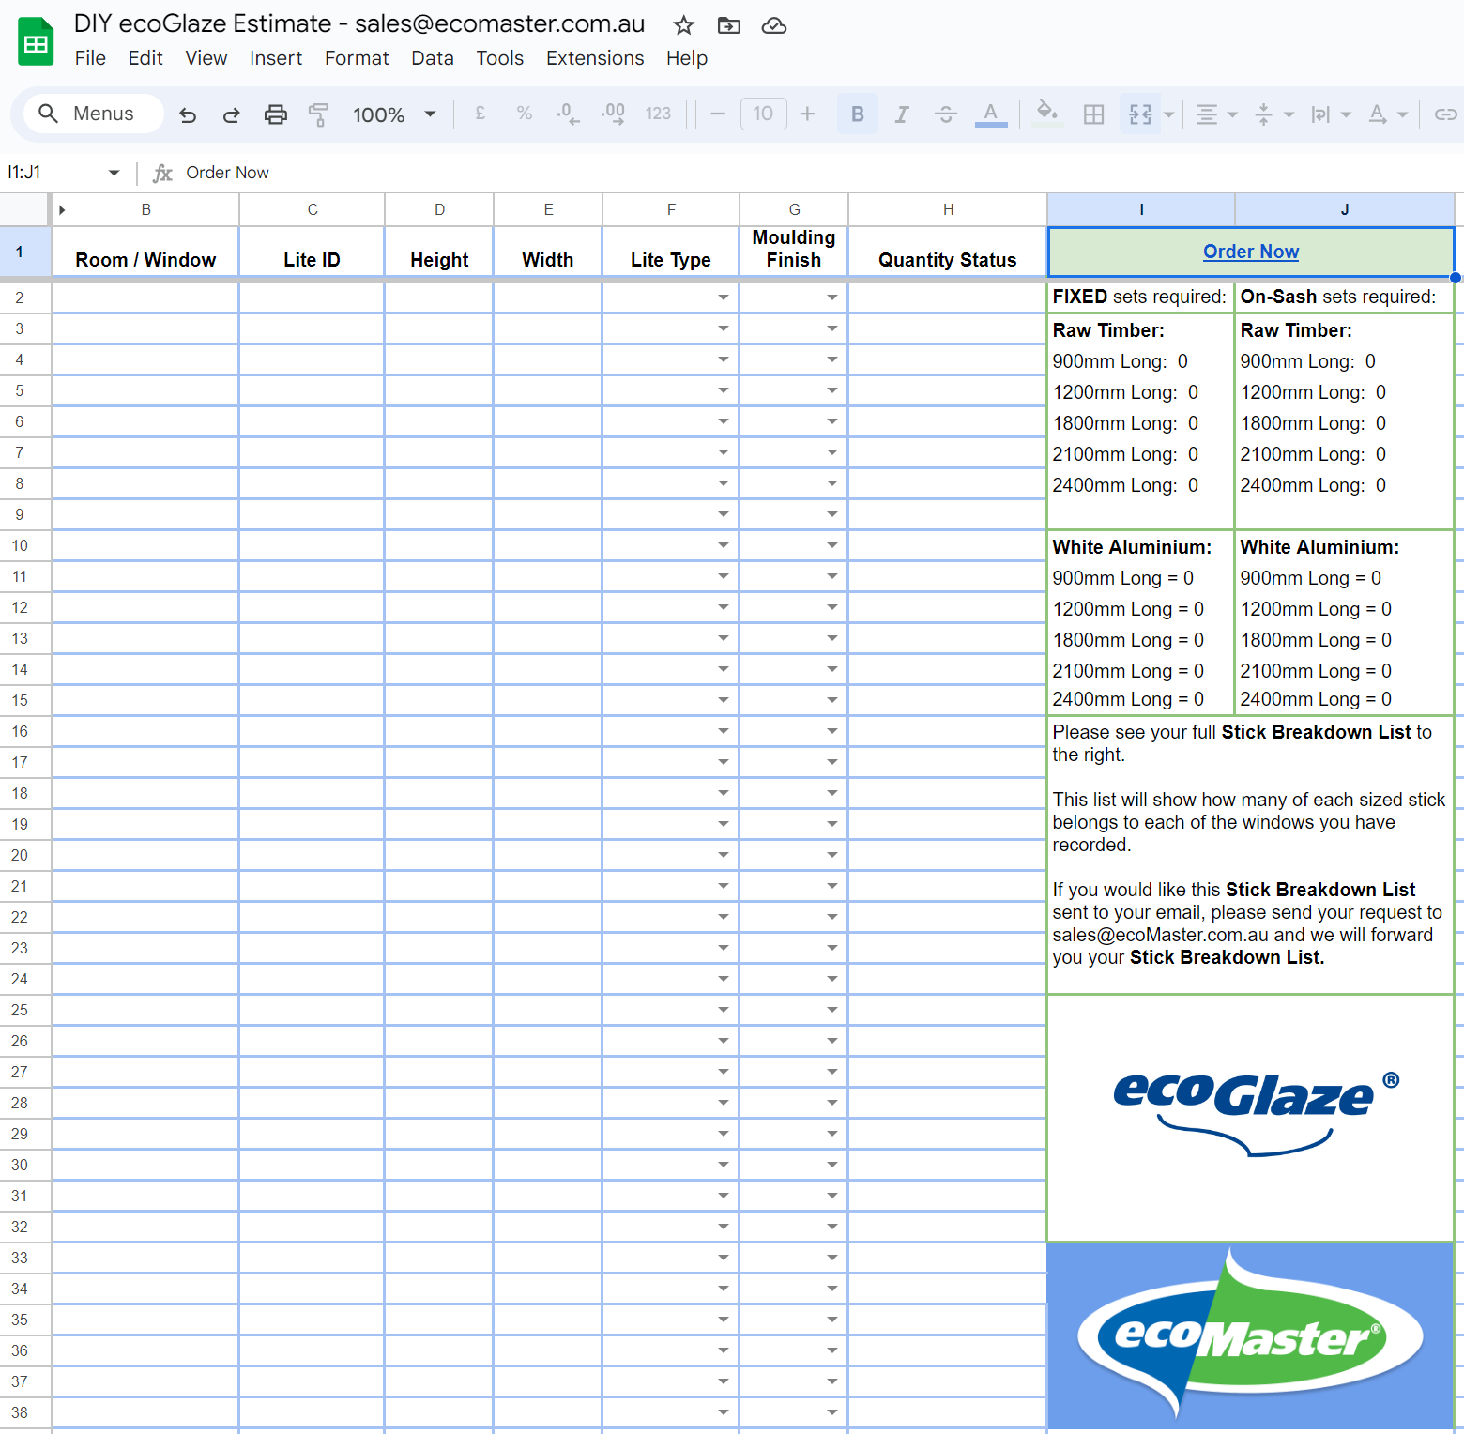Image resolution: width=1464 pixels, height=1434 pixels.
Task: Open Lite Type dropdown in row 15
Action: pos(723,700)
